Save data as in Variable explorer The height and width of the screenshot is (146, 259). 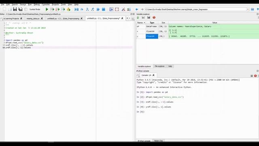pos(149,17)
